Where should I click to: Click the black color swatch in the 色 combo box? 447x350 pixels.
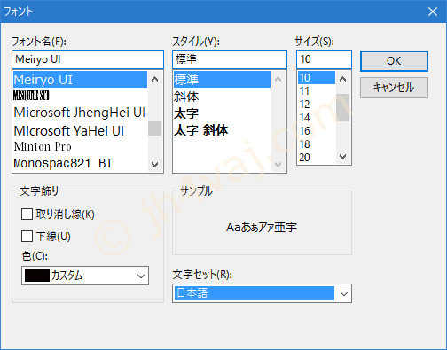pos(37,276)
